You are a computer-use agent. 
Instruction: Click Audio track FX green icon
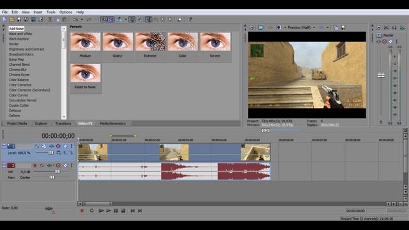point(49,165)
